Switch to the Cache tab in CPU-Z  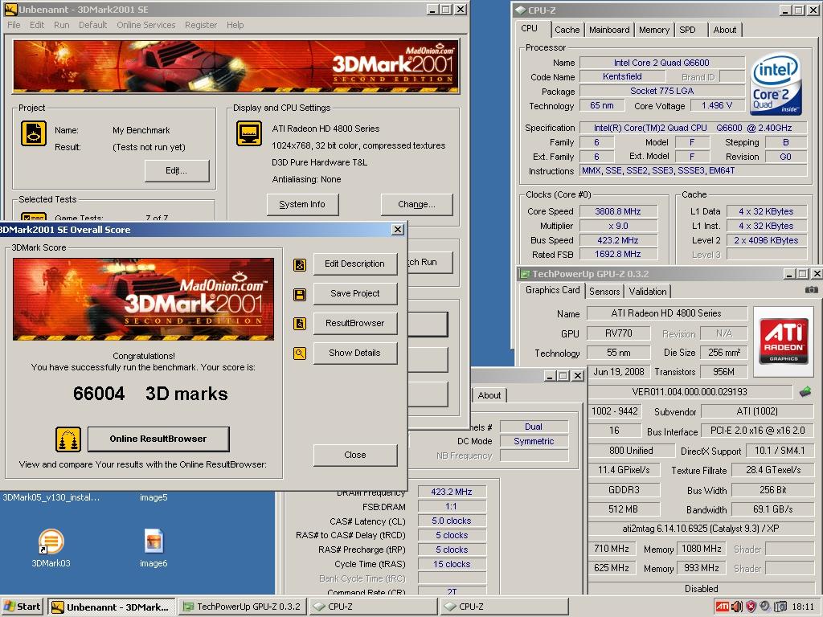coord(567,30)
